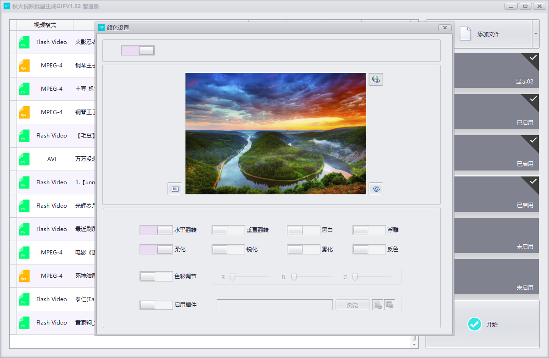This screenshot has width=549, height=358.
Task: Click the 视频格式 column header
Action: (45, 25)
